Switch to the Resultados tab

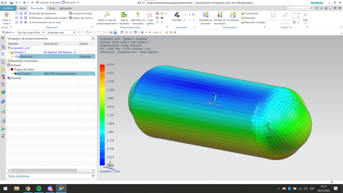(37, 8)
